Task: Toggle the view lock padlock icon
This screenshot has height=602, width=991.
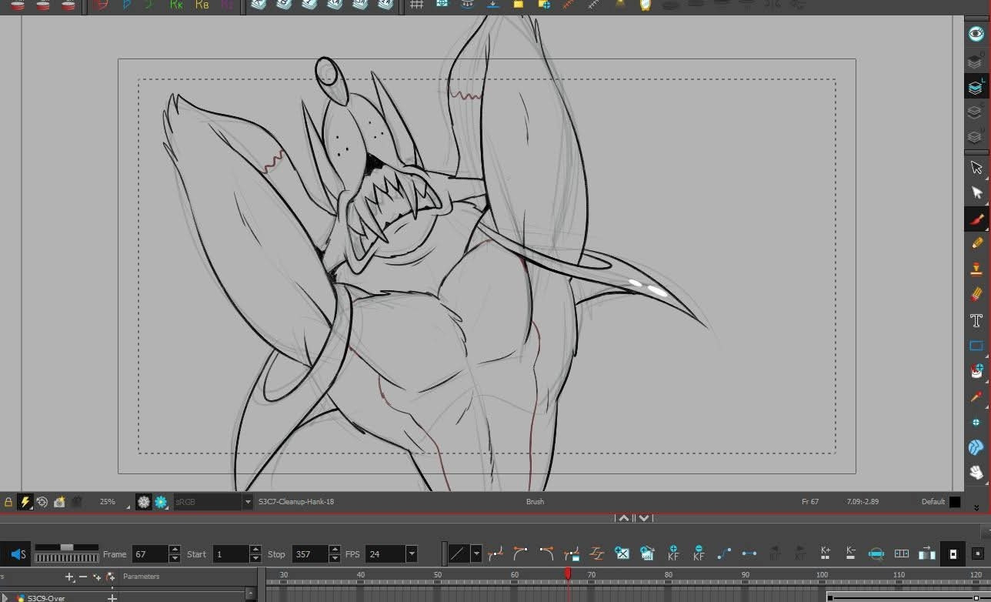Action: pyautogui.click(x=8, y=502)
